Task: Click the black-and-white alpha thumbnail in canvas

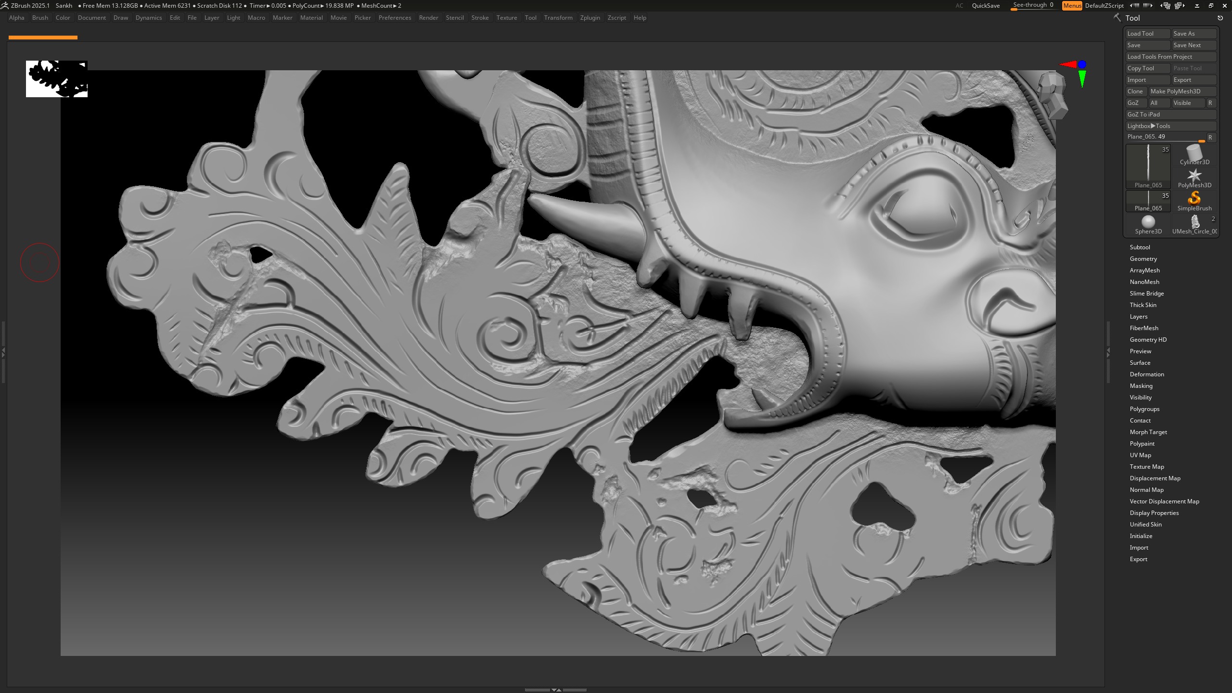Action: click(57, 79)
